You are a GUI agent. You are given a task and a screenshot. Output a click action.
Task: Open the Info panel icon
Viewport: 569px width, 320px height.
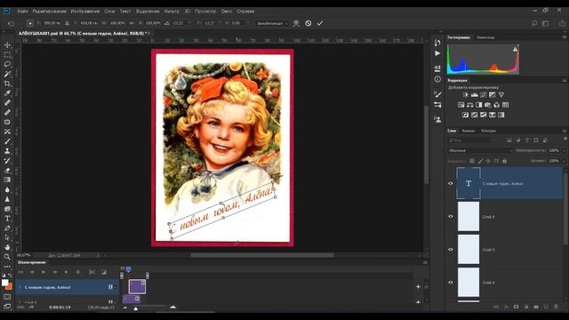(437, 79)
